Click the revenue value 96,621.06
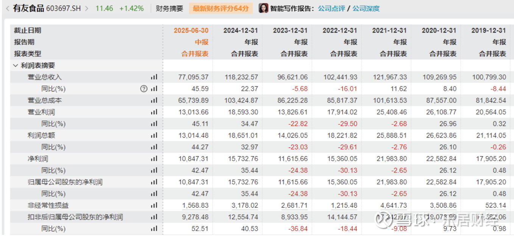 pyautogui.click(x=293, y=77)
